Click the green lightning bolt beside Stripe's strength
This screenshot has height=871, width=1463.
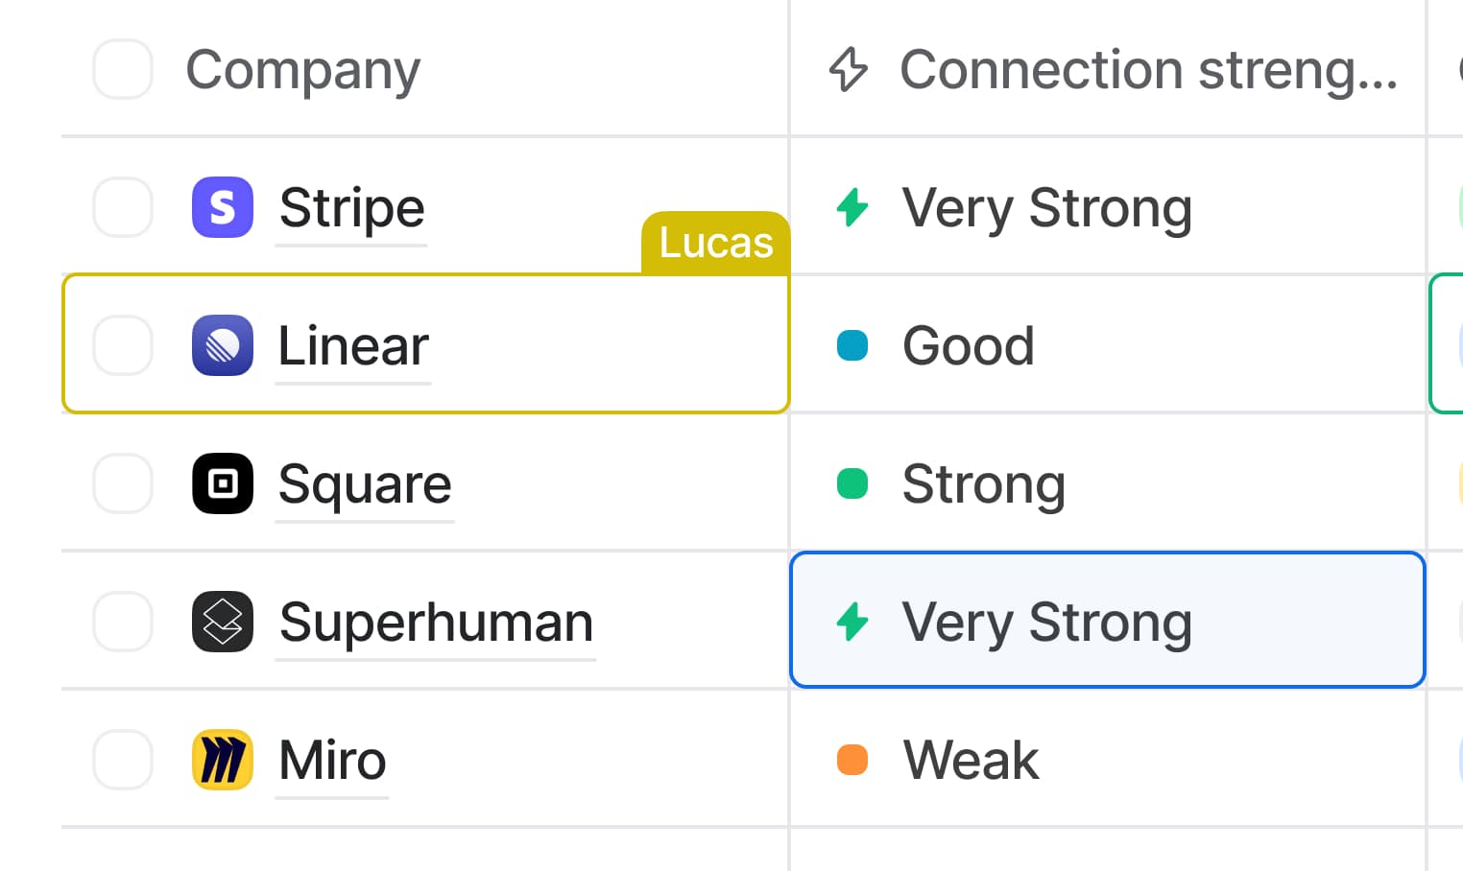click(x=852, y=207)
